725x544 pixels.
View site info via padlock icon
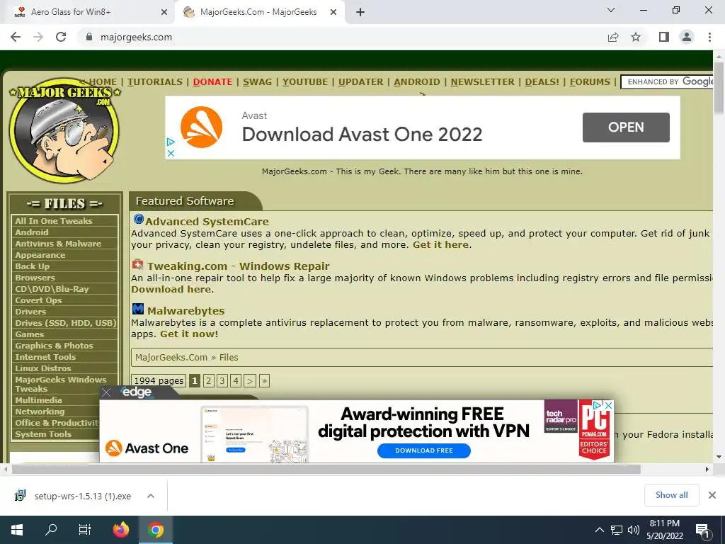[89, 37]
